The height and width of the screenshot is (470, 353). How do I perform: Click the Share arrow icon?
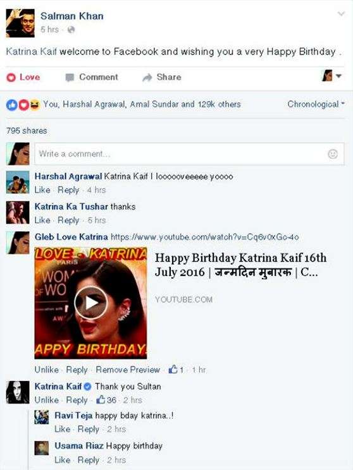point(147,78)
